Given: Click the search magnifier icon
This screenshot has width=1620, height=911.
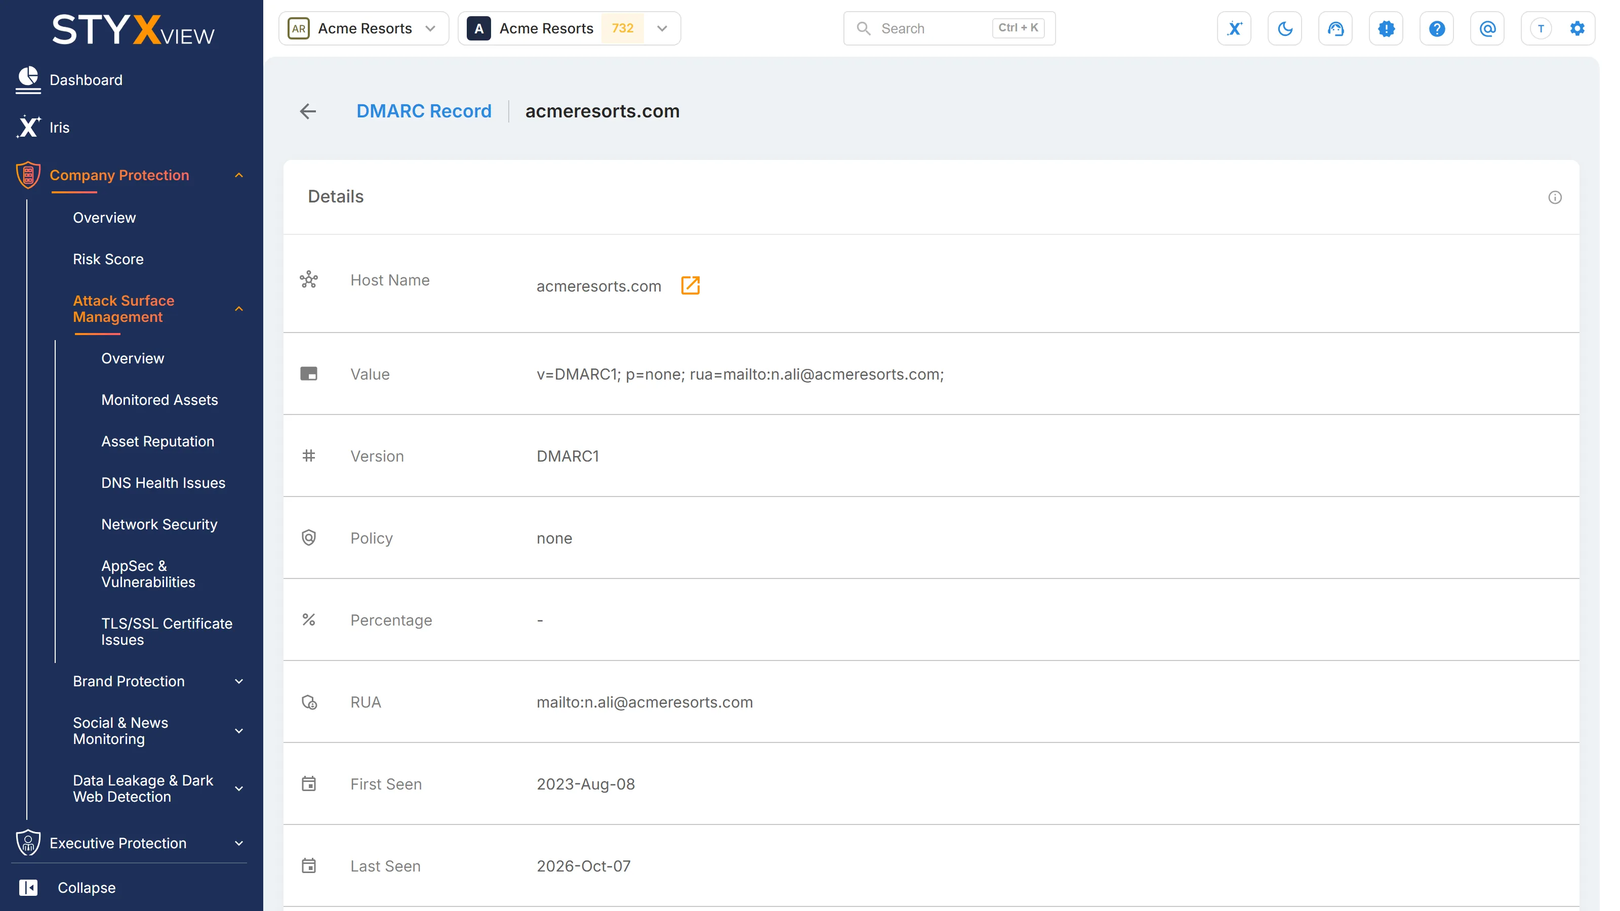Looking at the screenshot, I should (864, 28).
